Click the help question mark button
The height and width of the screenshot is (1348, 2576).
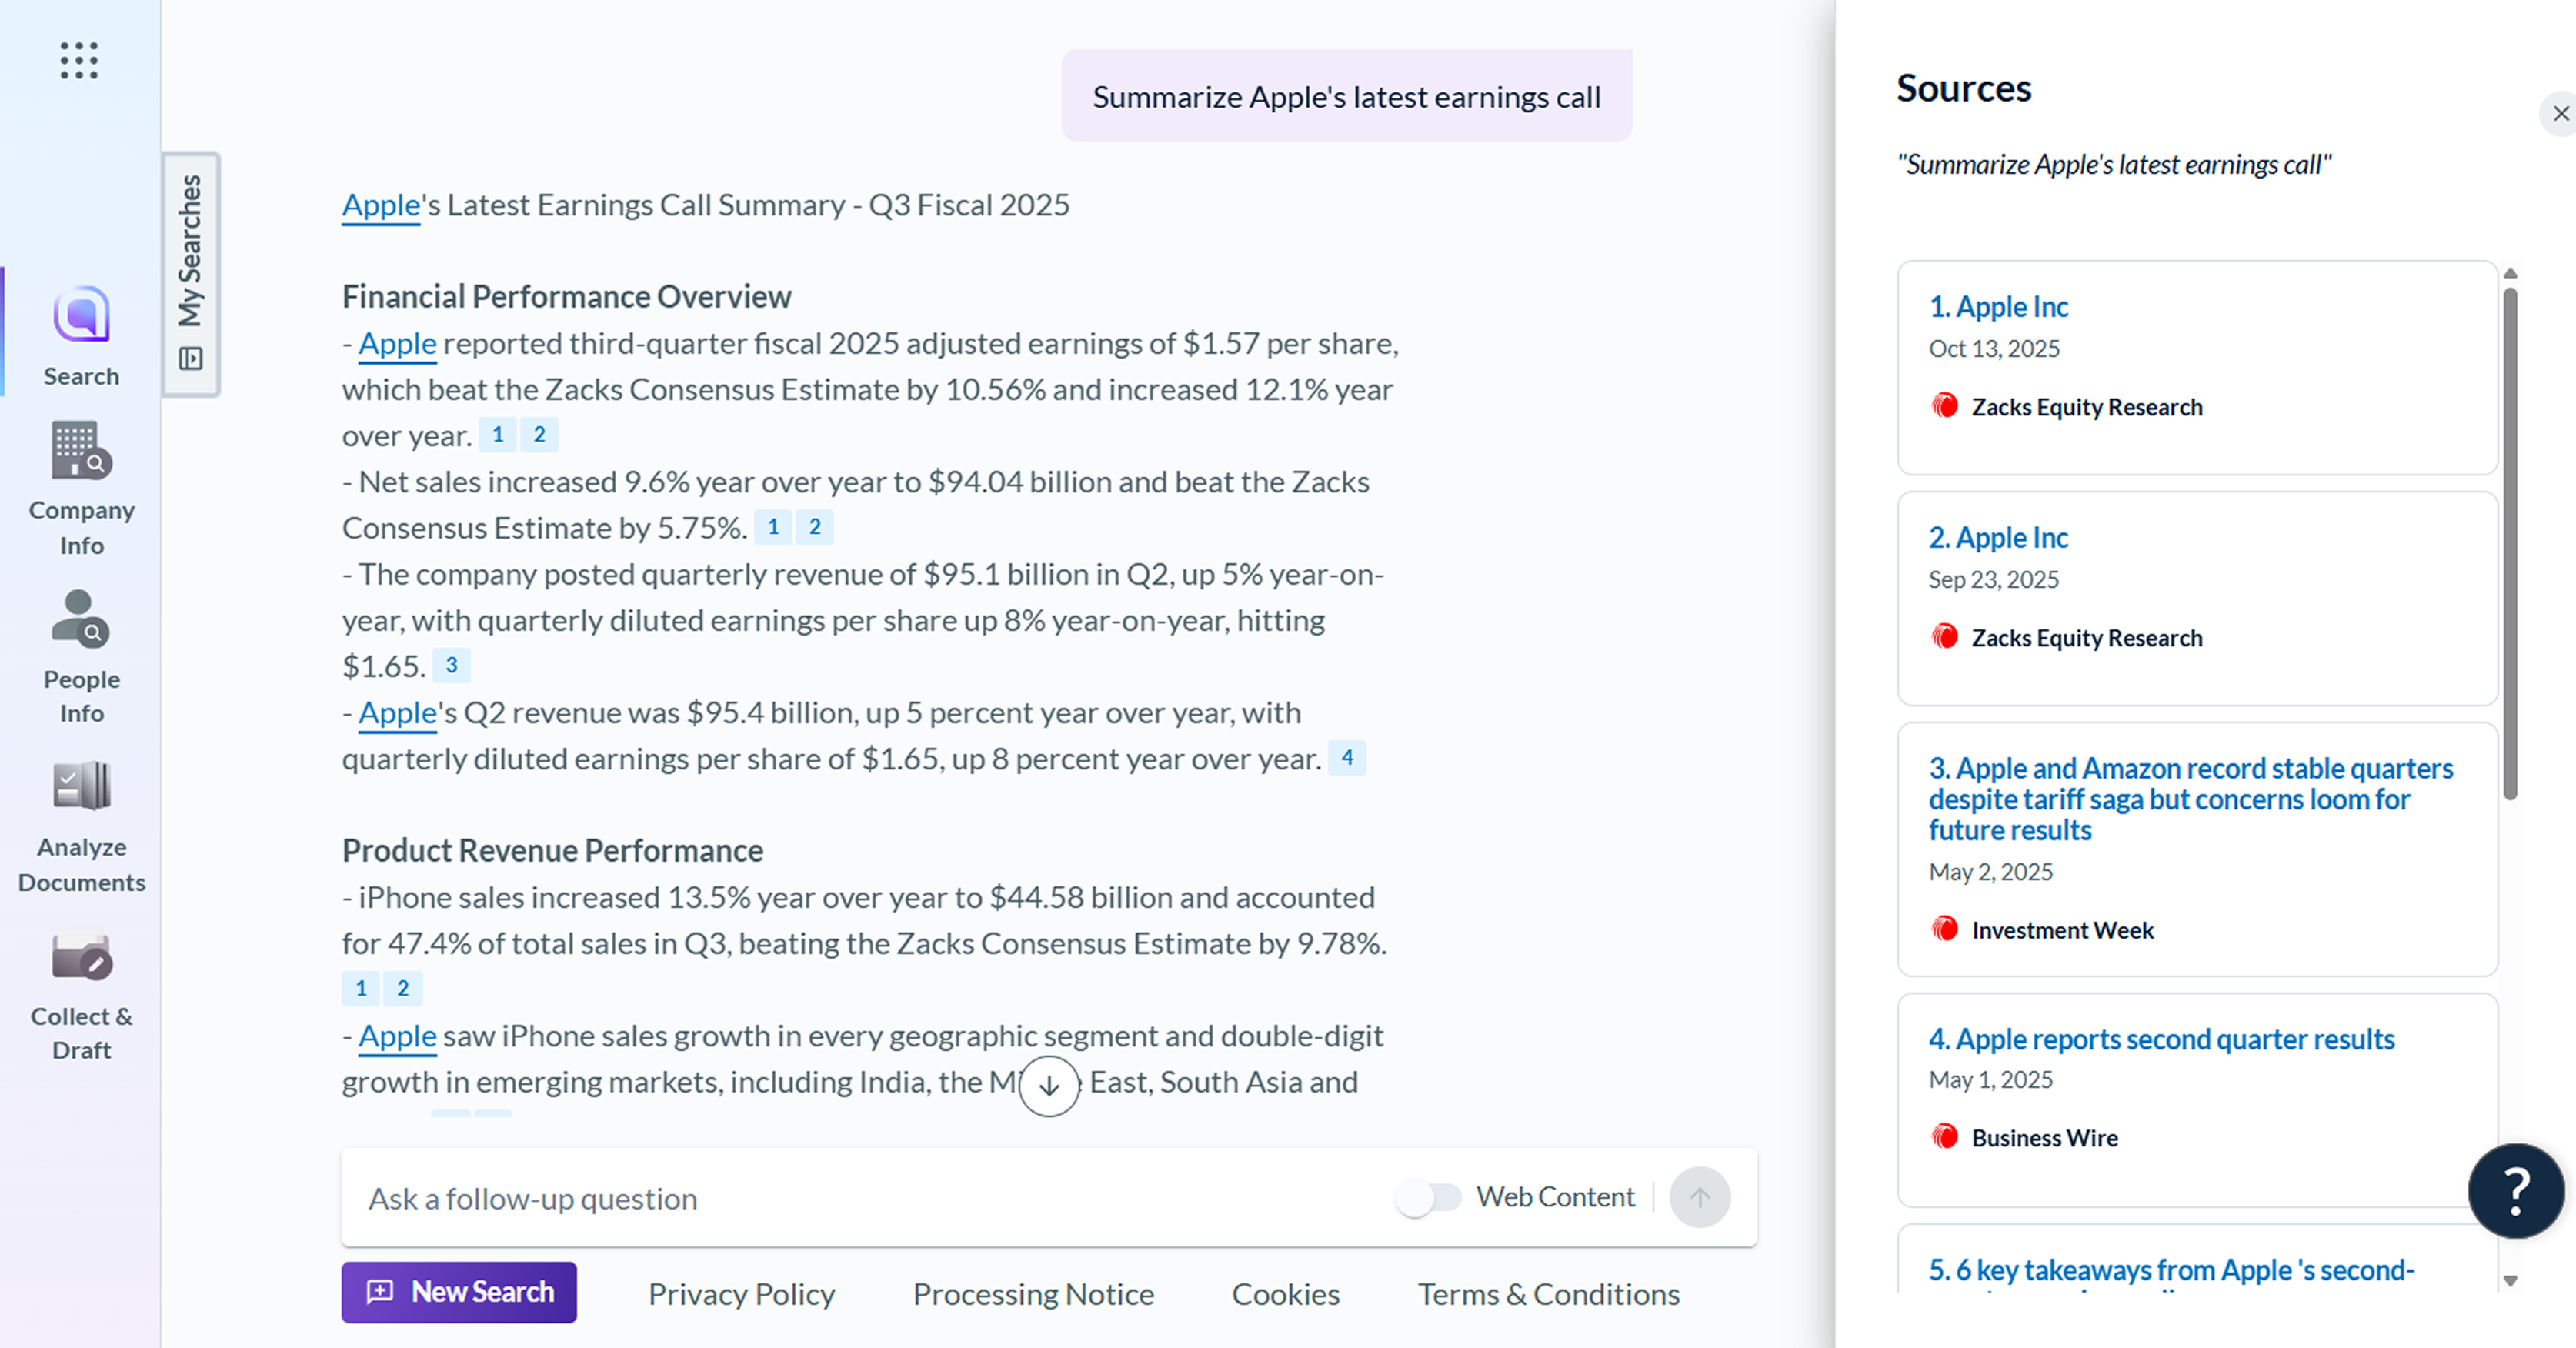pyautogui.click(x=2515, y=1190)
